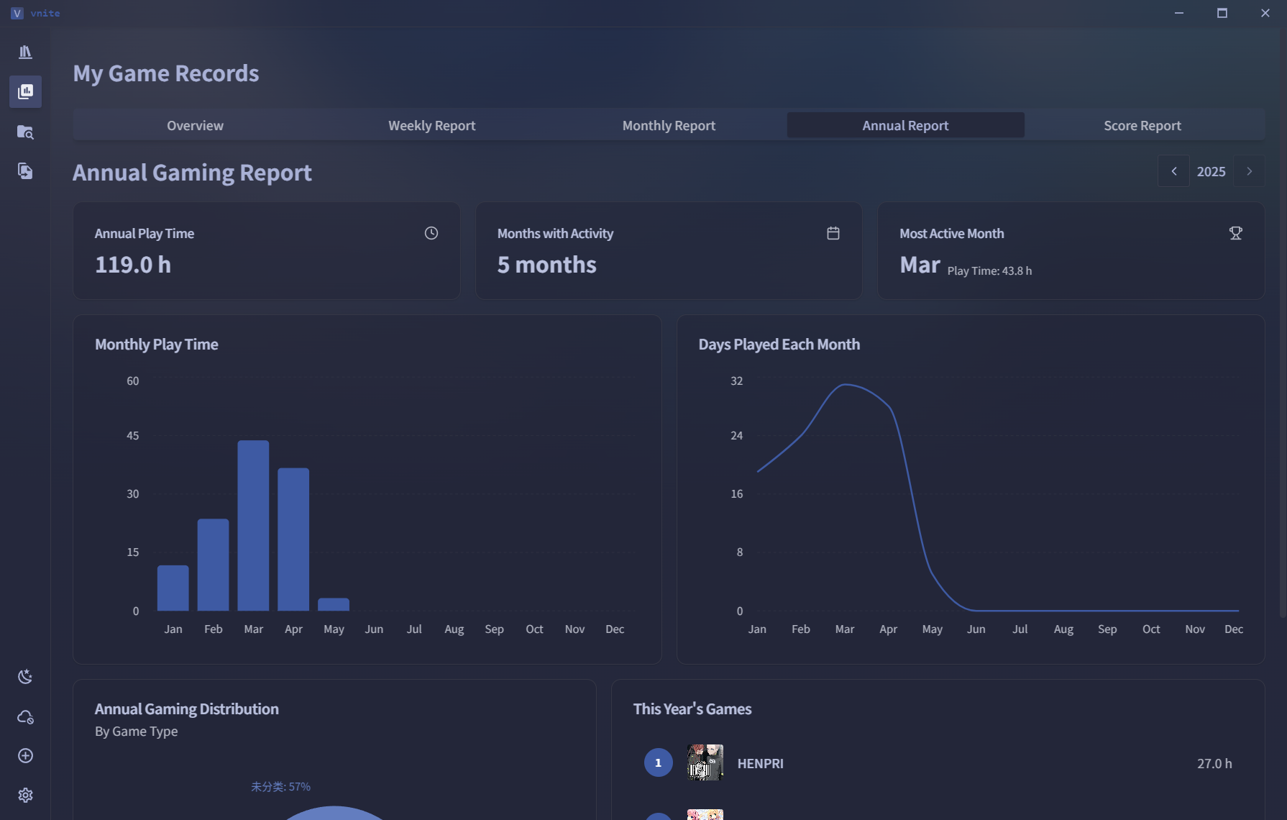Screen dimensions: 1287x820
Task: Select the game records chart sidebar icon
Action: [x=25, y=91]
